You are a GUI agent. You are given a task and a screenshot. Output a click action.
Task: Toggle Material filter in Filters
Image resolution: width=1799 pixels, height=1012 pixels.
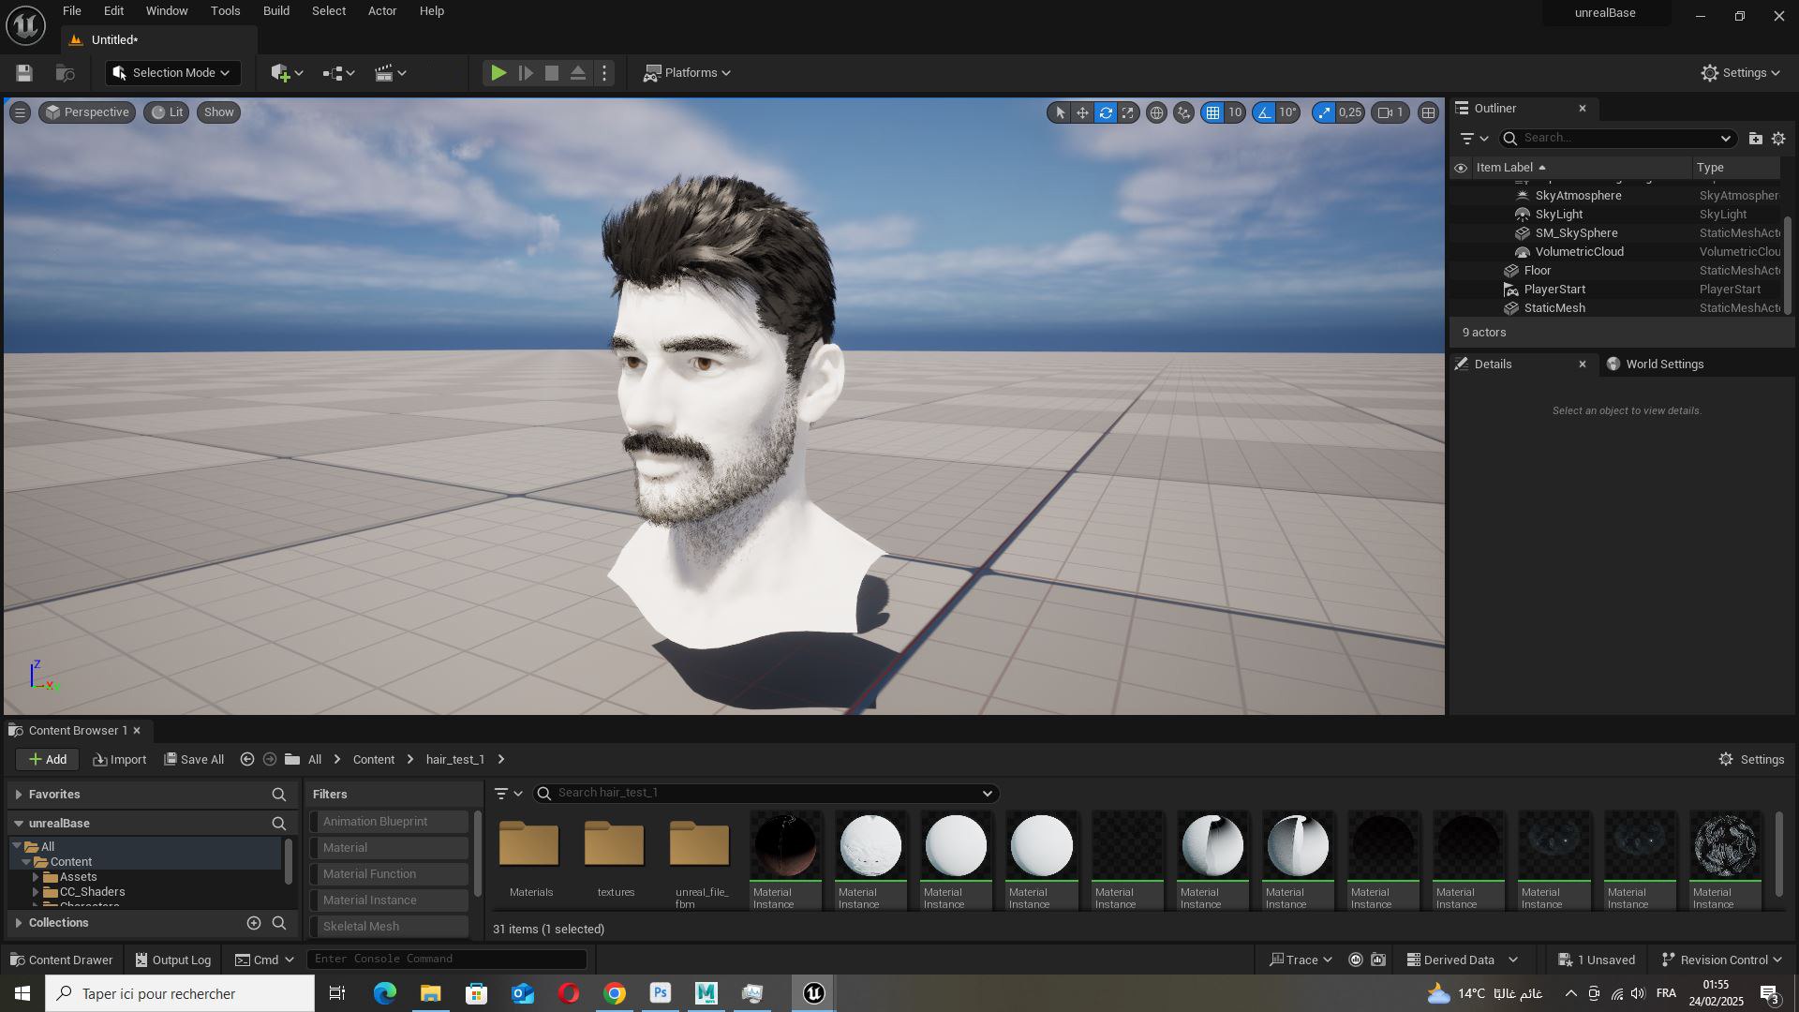[389, 848]
